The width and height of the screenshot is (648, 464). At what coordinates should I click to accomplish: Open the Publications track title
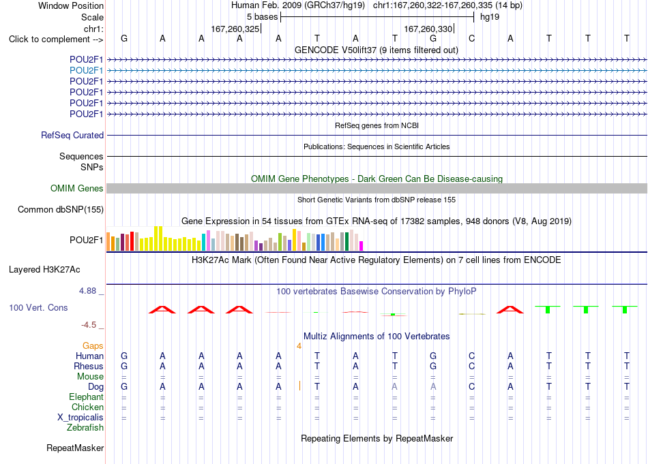point(377,146)
